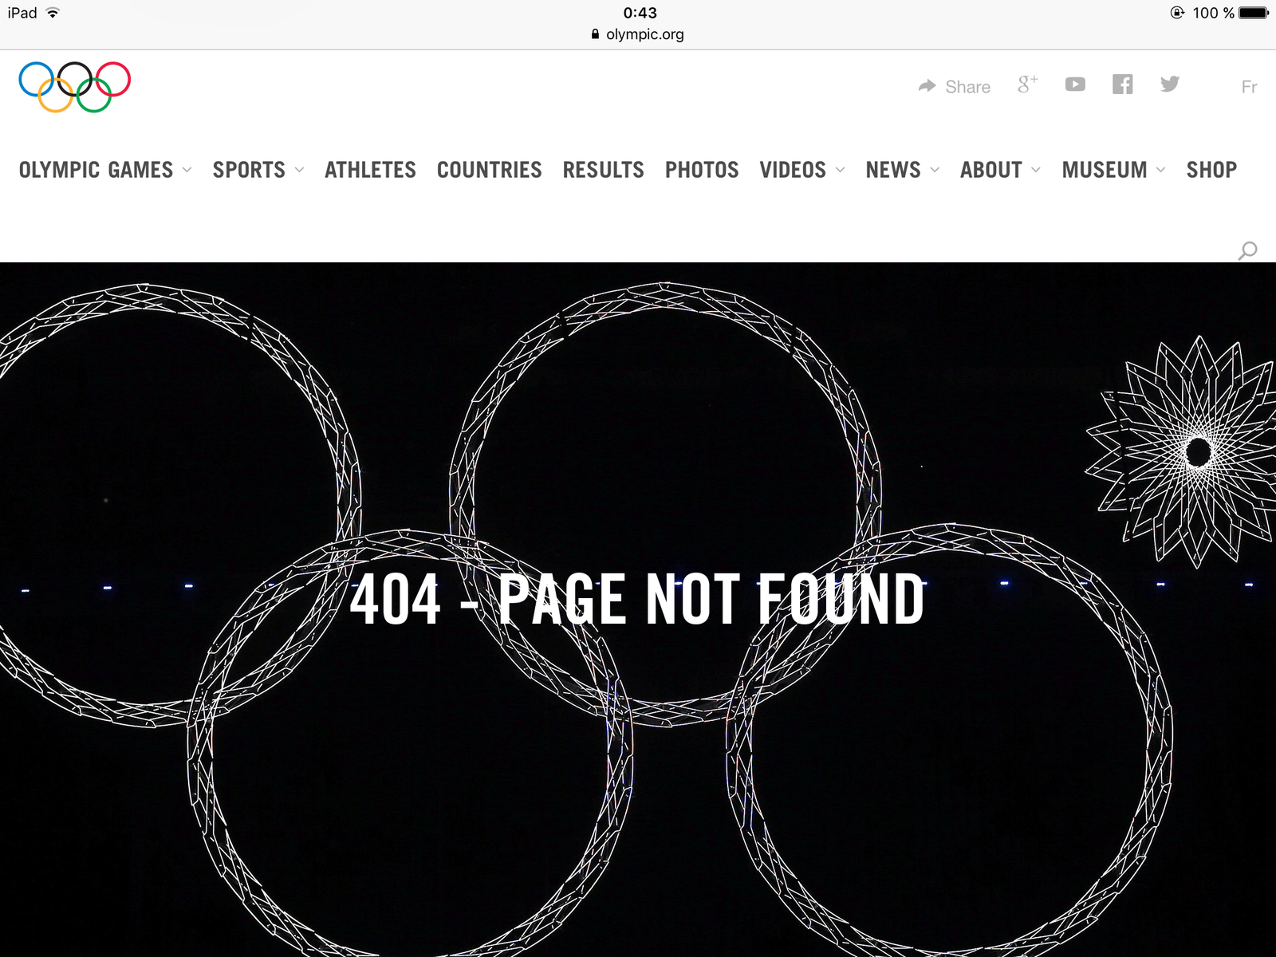Open the YouTube social icon

pyautogui.click(x=1075, y=85)
